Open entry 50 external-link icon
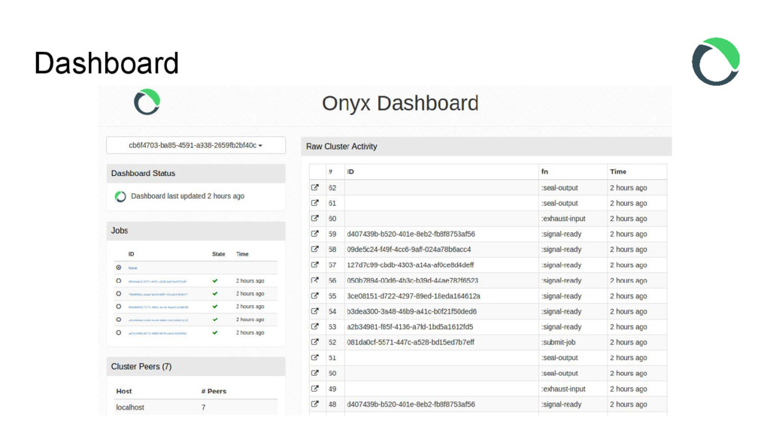Screen dimensions: 770x433 (315, 373)
